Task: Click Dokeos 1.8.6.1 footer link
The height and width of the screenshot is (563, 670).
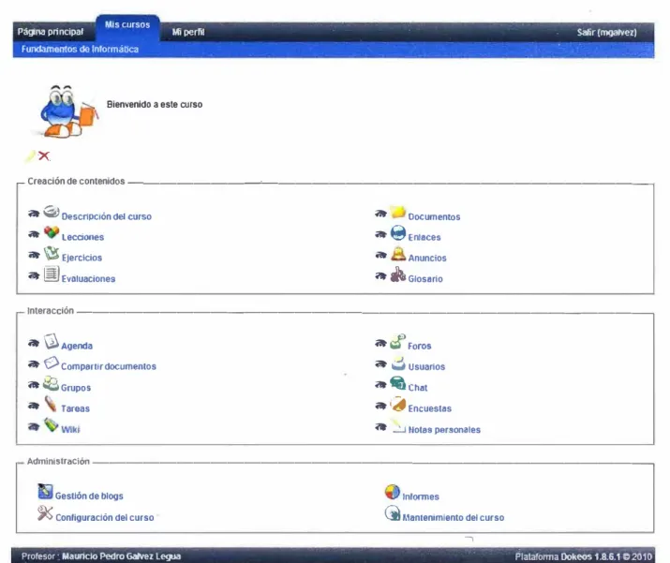Action: (x=590, y=556)
